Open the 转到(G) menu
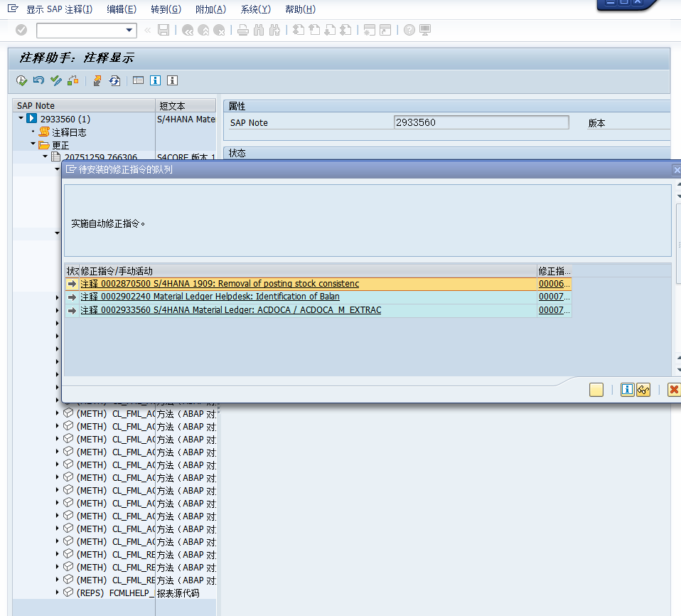 (x=166, y=9)
